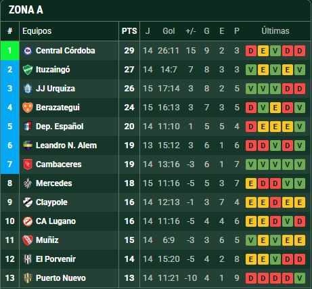Screen dimensions: 312x289
Task: Click the Leandro N. Alem crest
Action: tap(28, 146)
